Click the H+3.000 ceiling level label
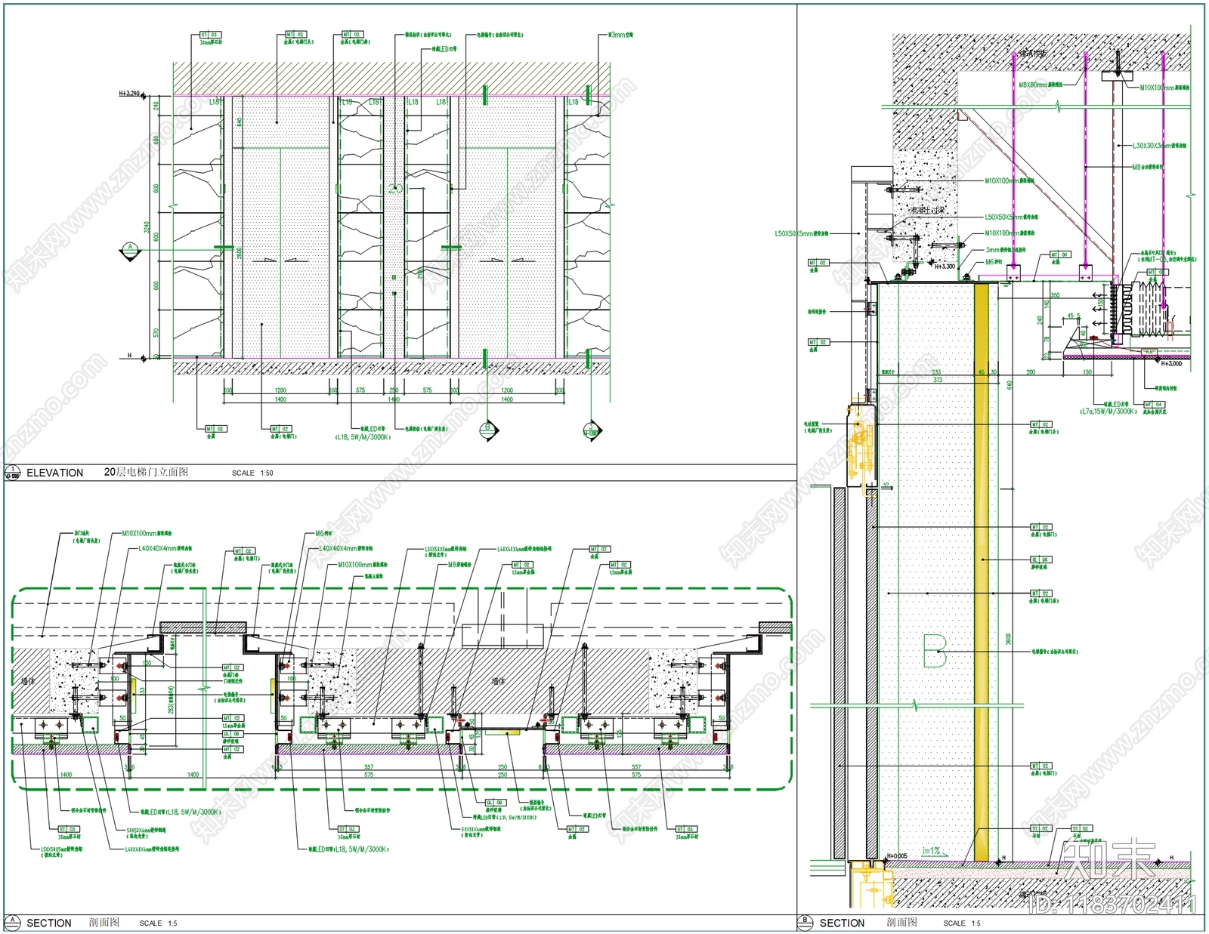 click(x=1170, y=364)
